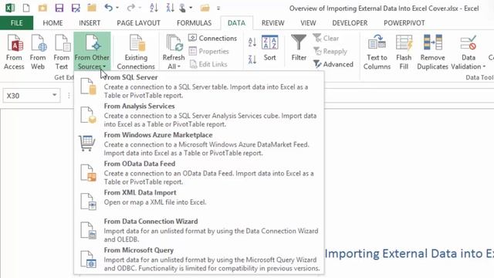Sort A to Z ascending

[x=252, y=42]
